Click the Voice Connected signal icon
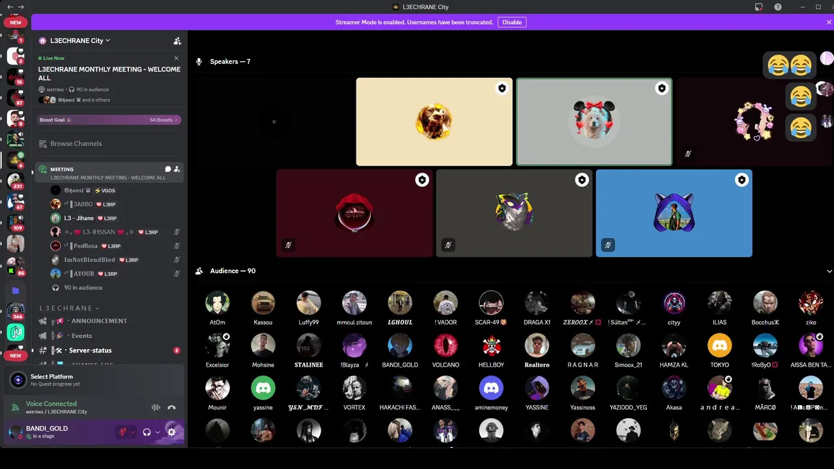Image resolution: width=834 pixels, height=469 pixels. tap(16, 408)
